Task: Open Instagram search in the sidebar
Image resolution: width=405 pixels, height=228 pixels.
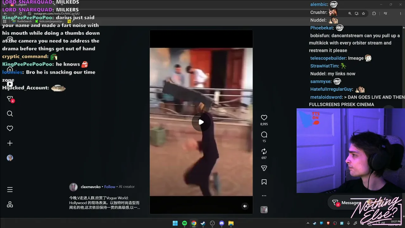Action: tap(10, 114)
